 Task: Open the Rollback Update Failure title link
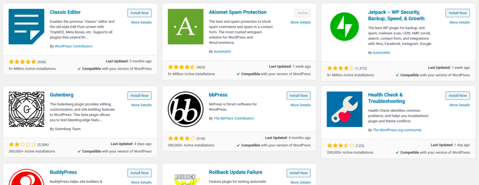236,172
